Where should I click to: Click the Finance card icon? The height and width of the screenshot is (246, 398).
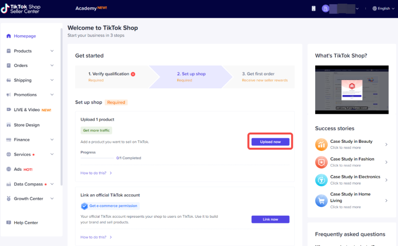click(9, 140)
